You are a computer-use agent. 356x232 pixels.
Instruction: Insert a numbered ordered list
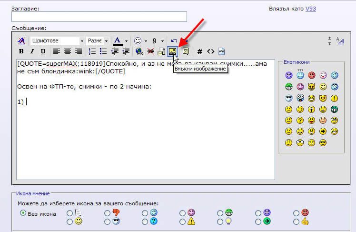click(92, 51)
